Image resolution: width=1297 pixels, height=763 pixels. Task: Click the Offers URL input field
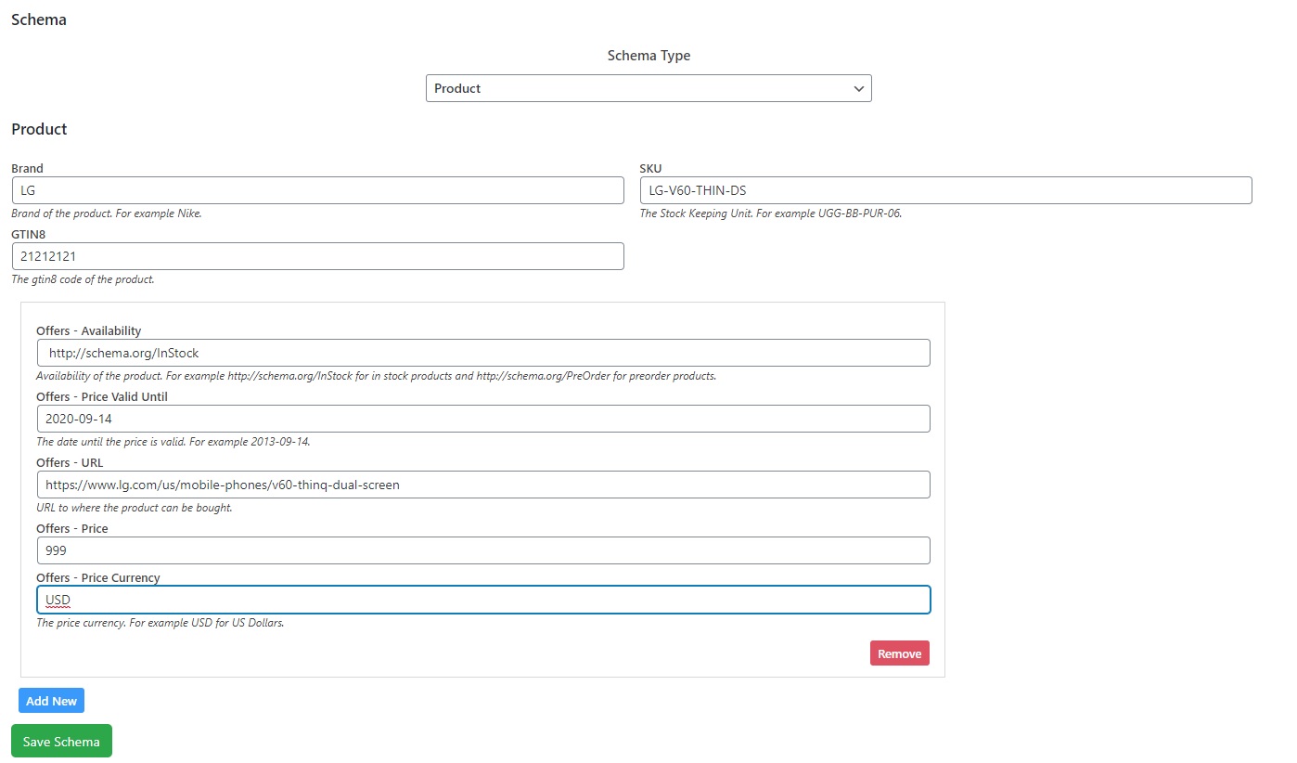(482, 485)
